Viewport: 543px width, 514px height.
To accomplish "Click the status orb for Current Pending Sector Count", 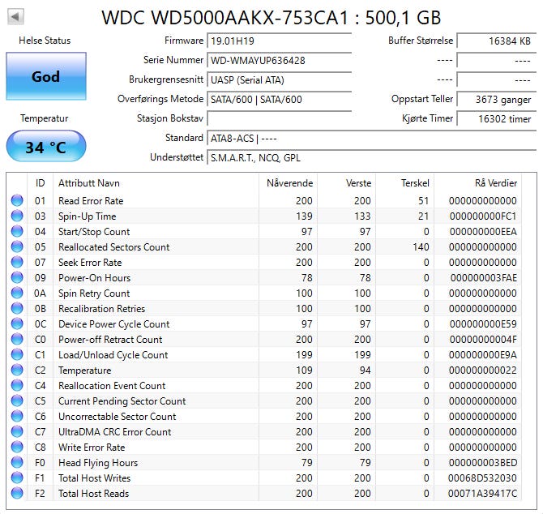I will tap(17, 400).
